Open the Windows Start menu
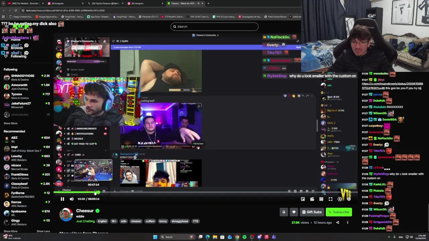Viewport: 429px width, 241px height. tap(155, 237)
